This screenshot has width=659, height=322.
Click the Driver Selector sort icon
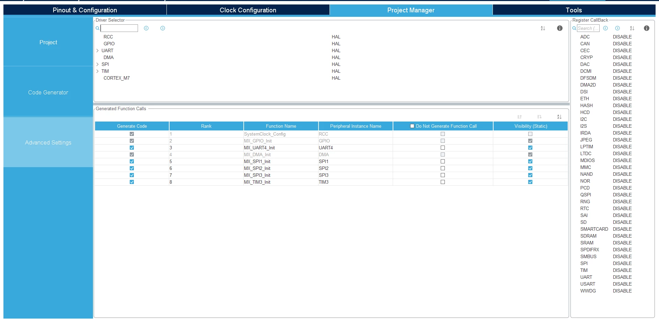pos(543,28)
